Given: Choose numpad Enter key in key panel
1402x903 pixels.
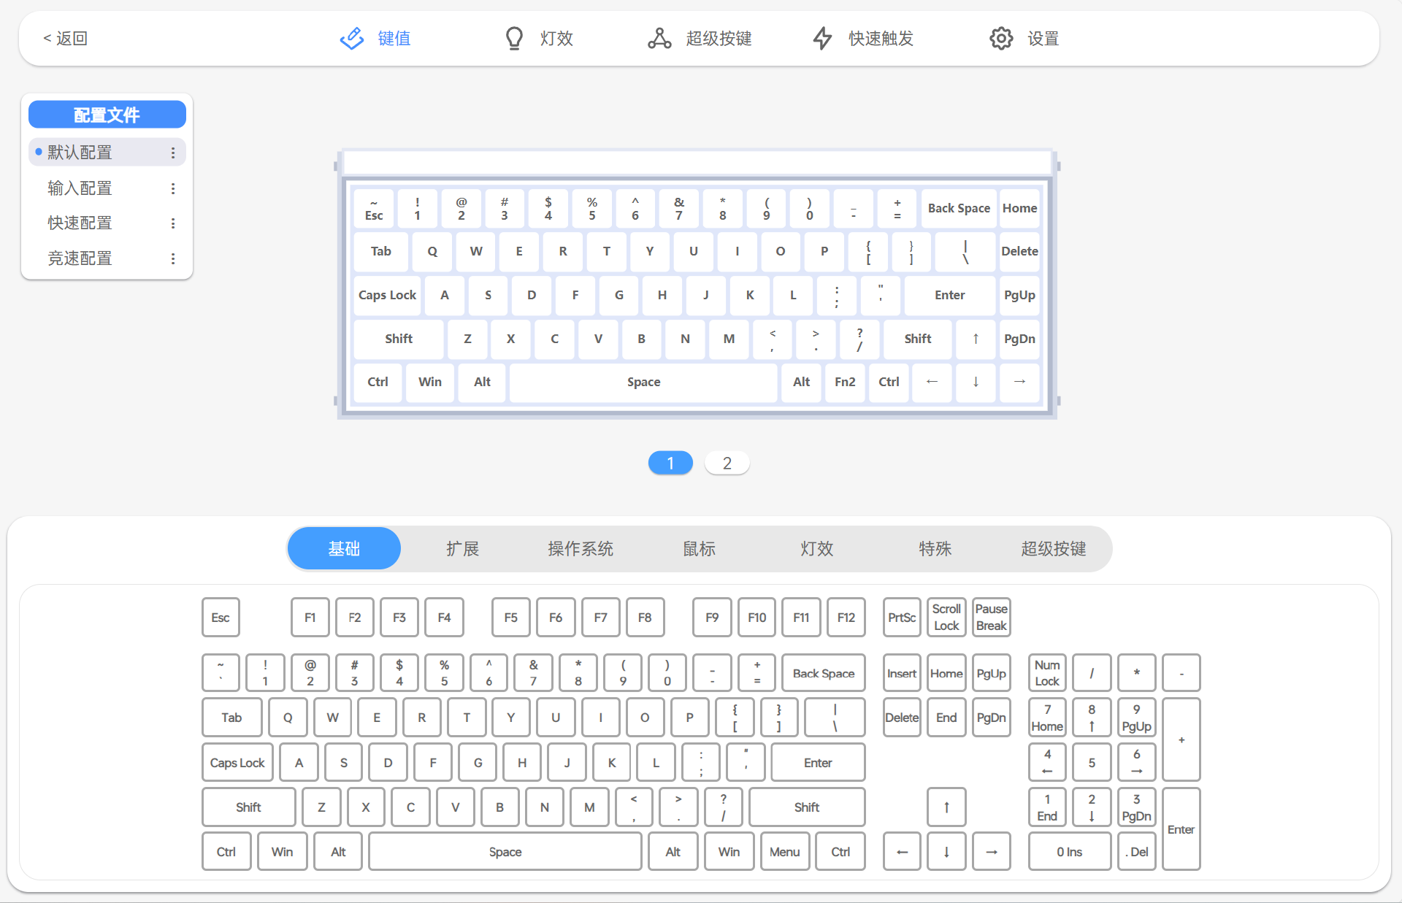Looking at the screenshot, I should (1181, 829).
